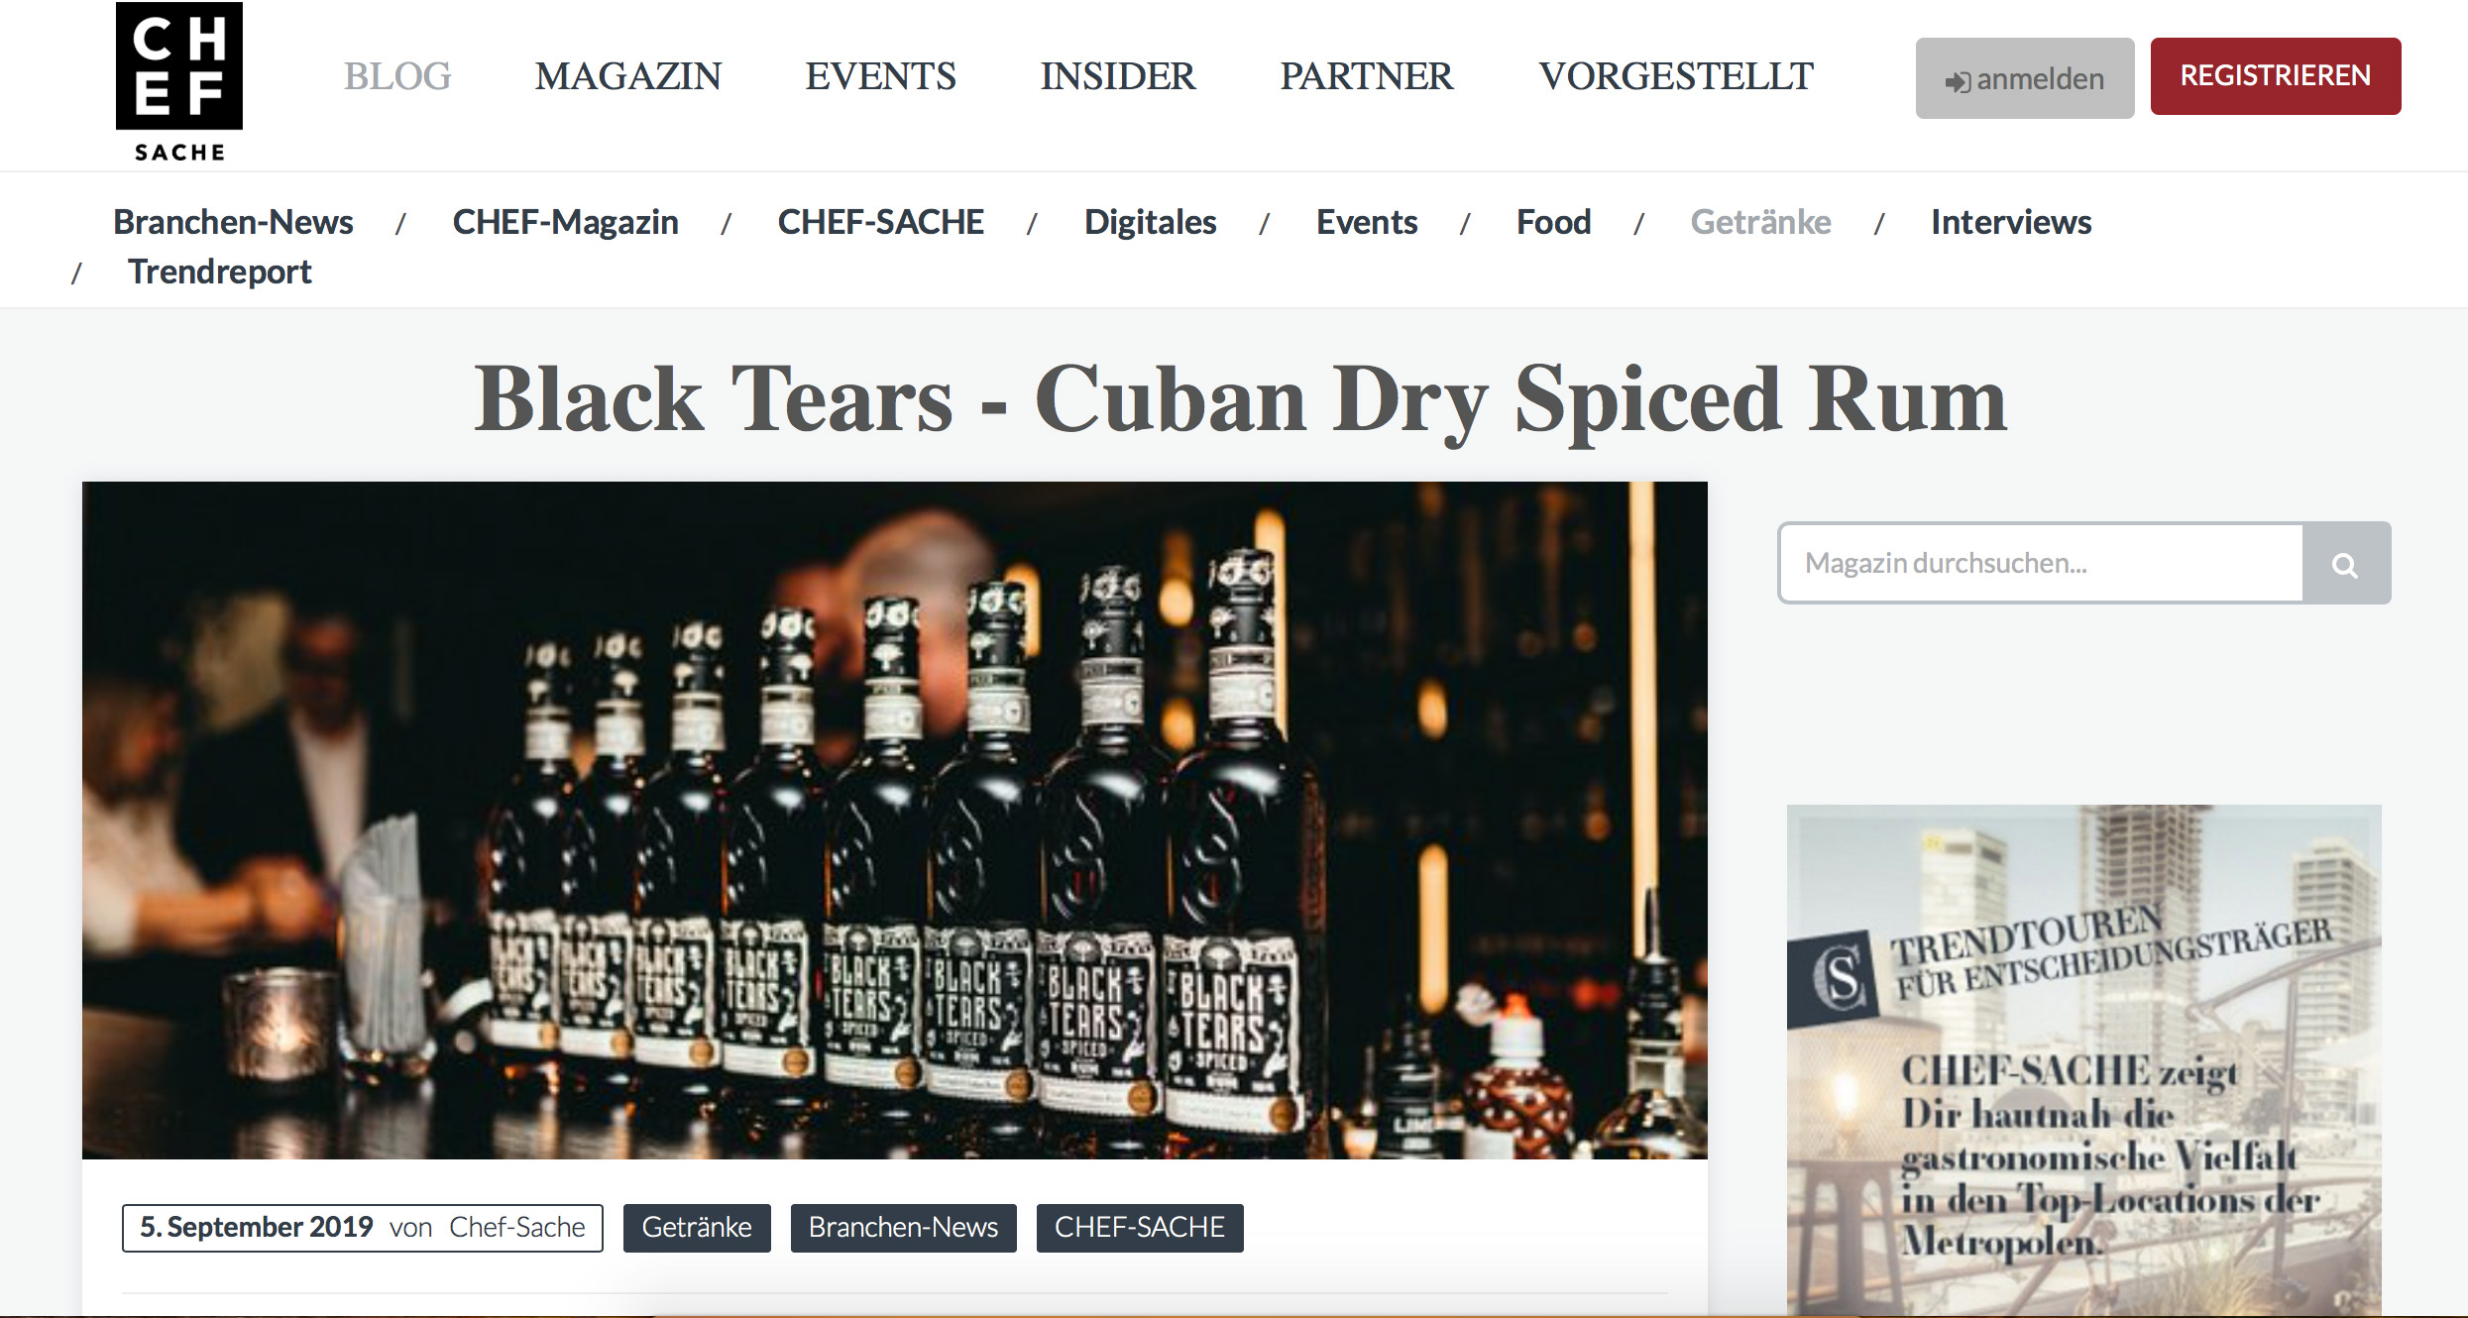Click the CHEF SACHE logo

click(x=179, y=83)
